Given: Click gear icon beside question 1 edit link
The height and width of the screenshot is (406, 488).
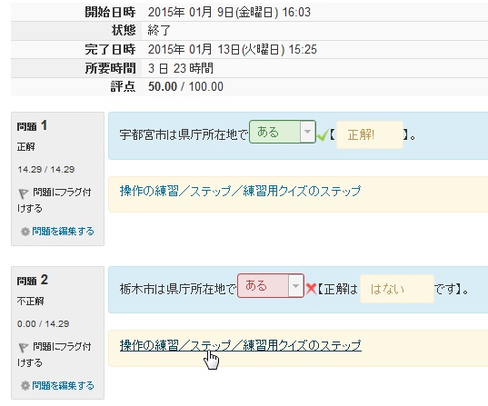Looking at the screenshot, I should 25,232.
